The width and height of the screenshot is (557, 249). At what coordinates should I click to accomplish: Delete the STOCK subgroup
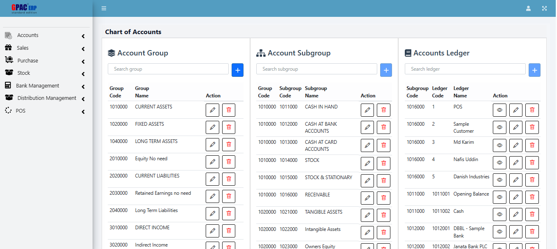tap(383, 164)
